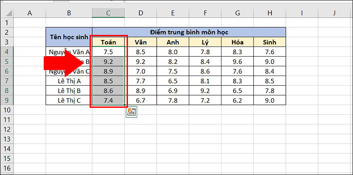The height and width of the screenshot is (175, 353).
Task: Select row 2 header
Action: 7,32
